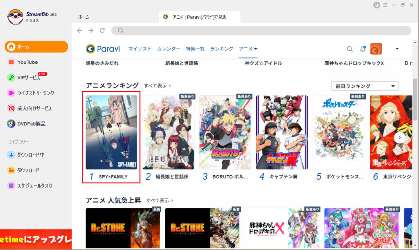Open the StreamFab hamburger menu
419x250 pixels.
click(x=385, y=5)
